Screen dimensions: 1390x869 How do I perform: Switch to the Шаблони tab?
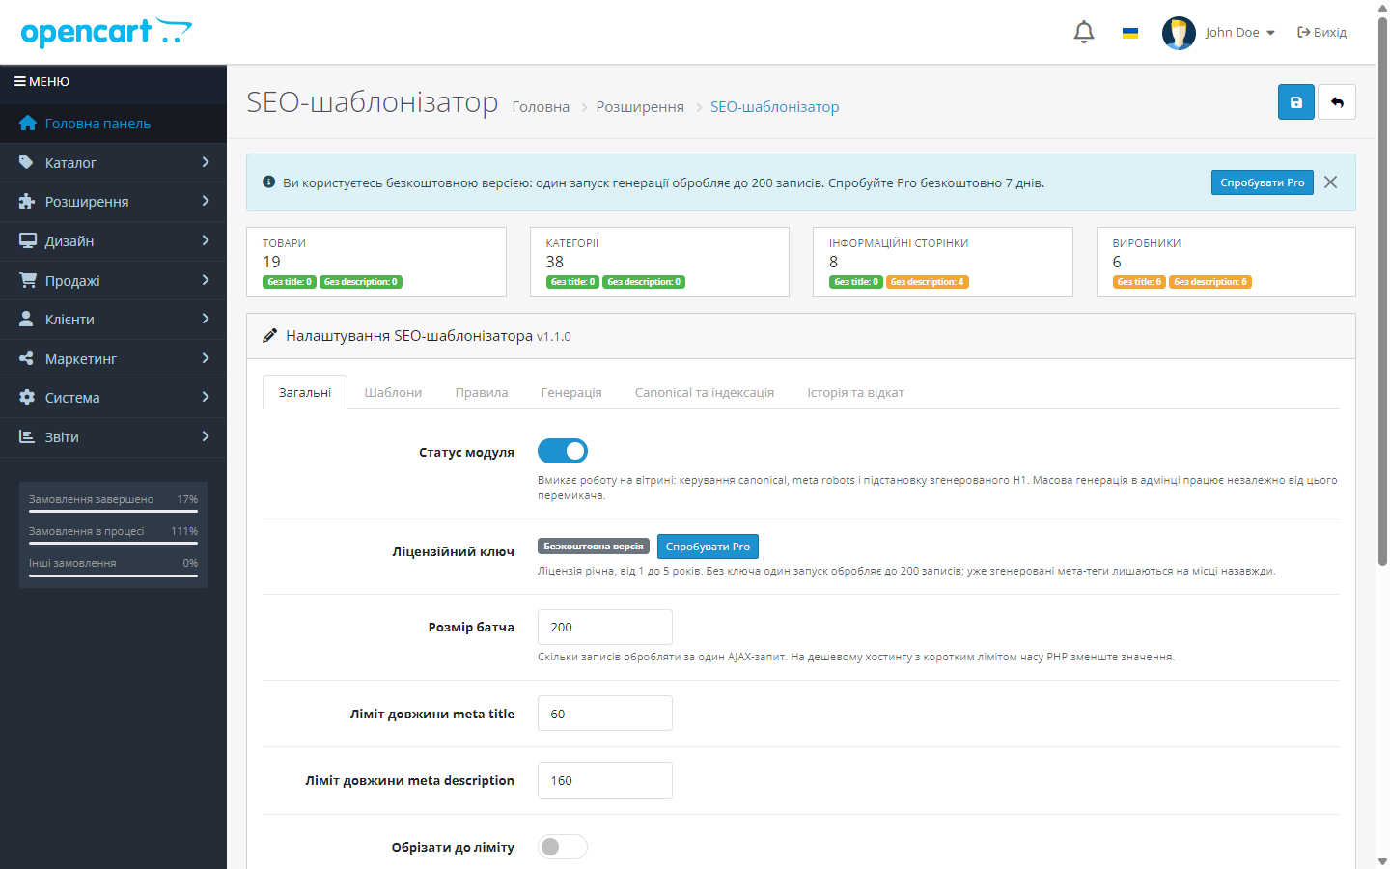(393, 392)
